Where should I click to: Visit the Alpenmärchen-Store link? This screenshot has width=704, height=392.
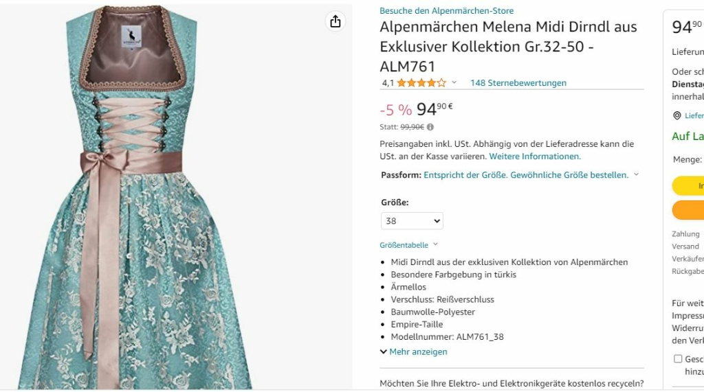(x=446, y=11)
